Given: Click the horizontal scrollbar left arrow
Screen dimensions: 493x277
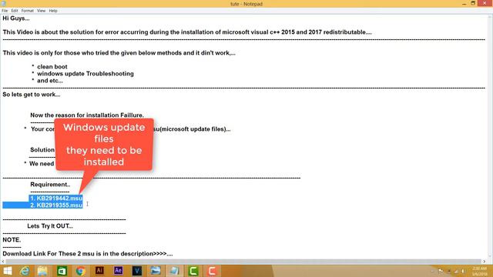Looking at the screenshot, I should (x=3, y=262).
